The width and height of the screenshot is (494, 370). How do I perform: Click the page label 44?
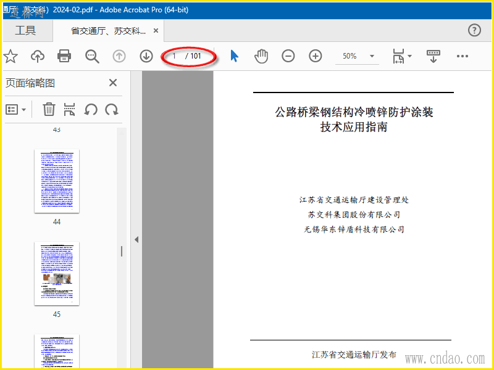coord(57,222)
